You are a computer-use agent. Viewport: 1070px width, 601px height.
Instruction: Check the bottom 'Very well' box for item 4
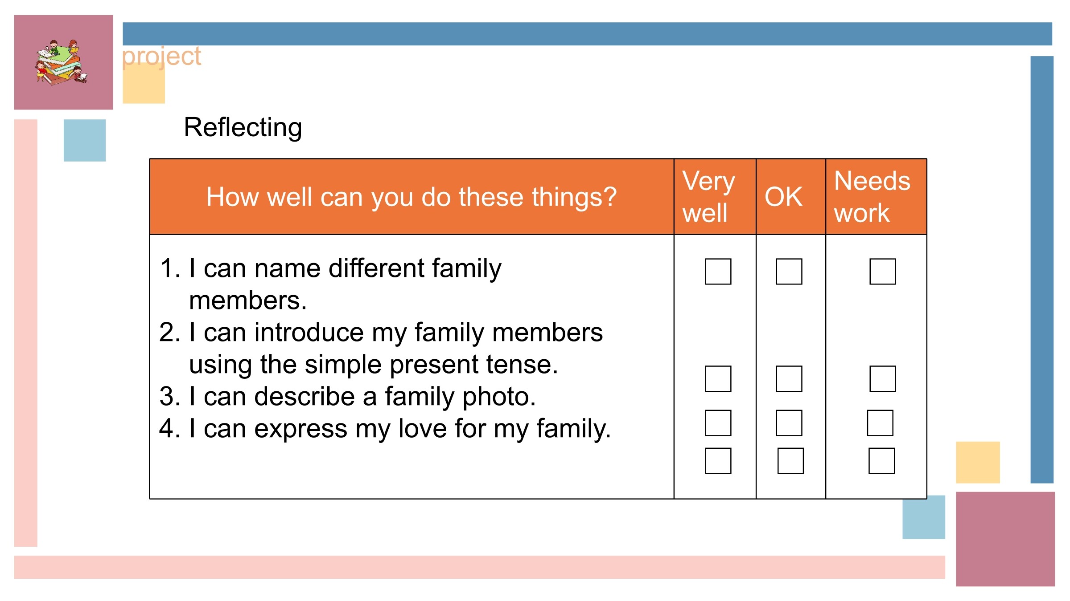[718, 460]
